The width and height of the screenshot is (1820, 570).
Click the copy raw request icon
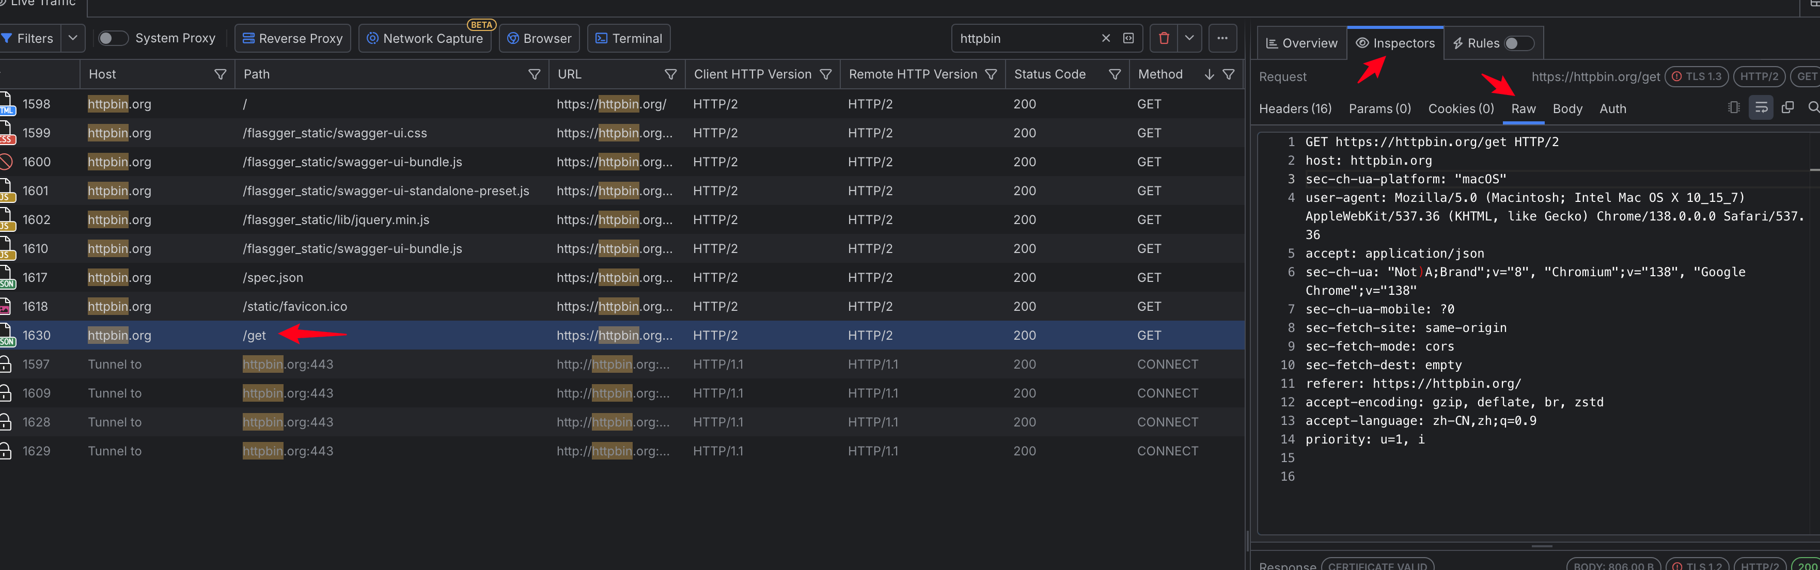[1787, 108]
